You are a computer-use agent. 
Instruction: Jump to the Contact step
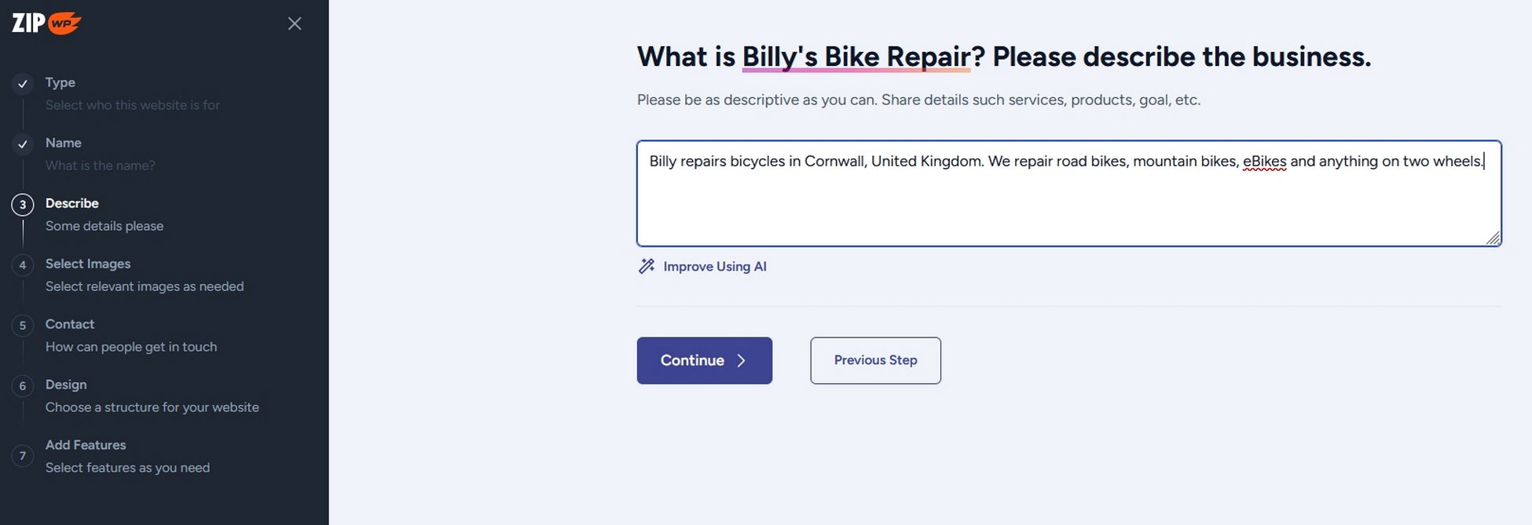tap(131, 335)
